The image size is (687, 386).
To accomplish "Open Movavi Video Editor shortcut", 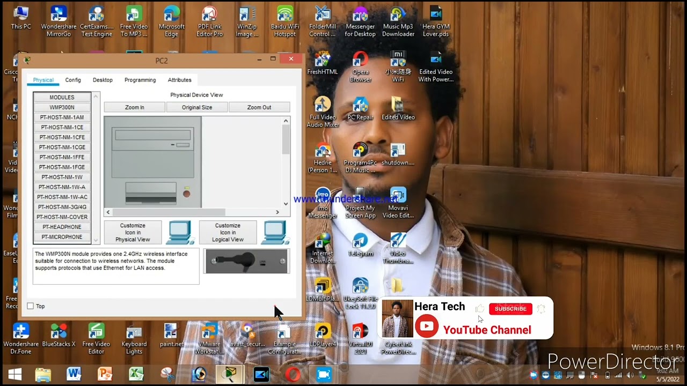I will click(x=398, y=203).
